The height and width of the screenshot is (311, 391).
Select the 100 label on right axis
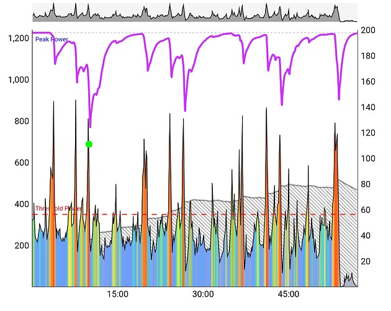point(369,159)
